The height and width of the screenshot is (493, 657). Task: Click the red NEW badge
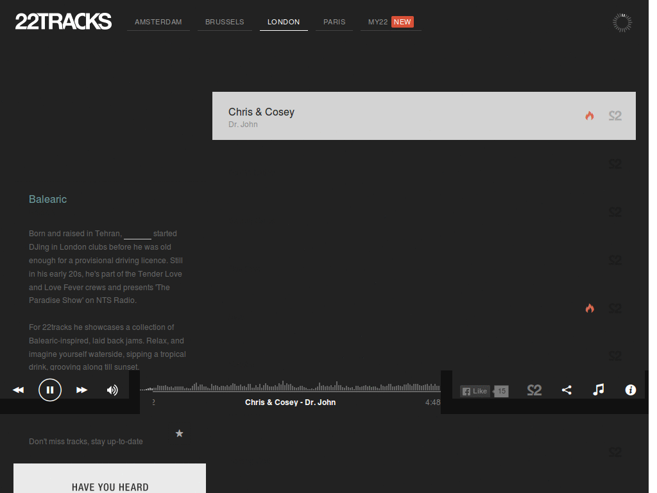tap(402, 22)
